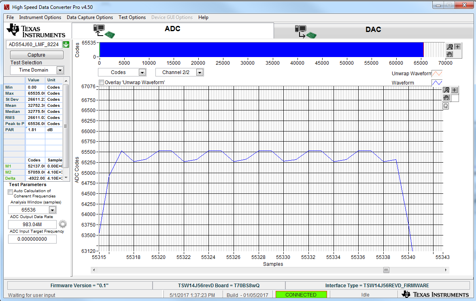This screenshot has height=301, width=476.
Task: Click the left arrow of the samples scrollbar
Action: (94, 270)
